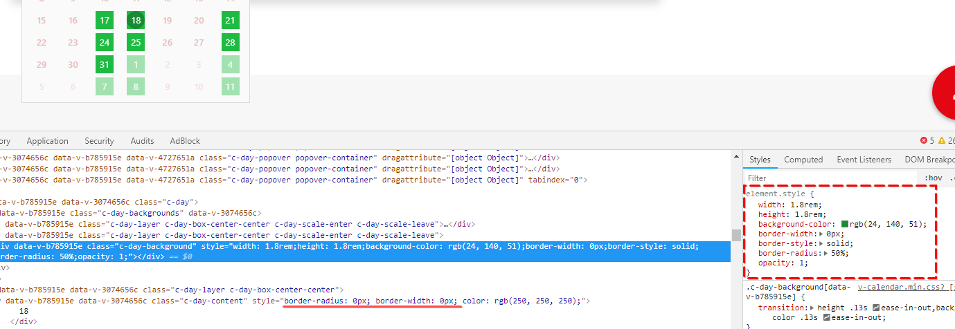Switch to the Styles tab
This screenshot has height=329, width=955.
(x=760, y=160)
